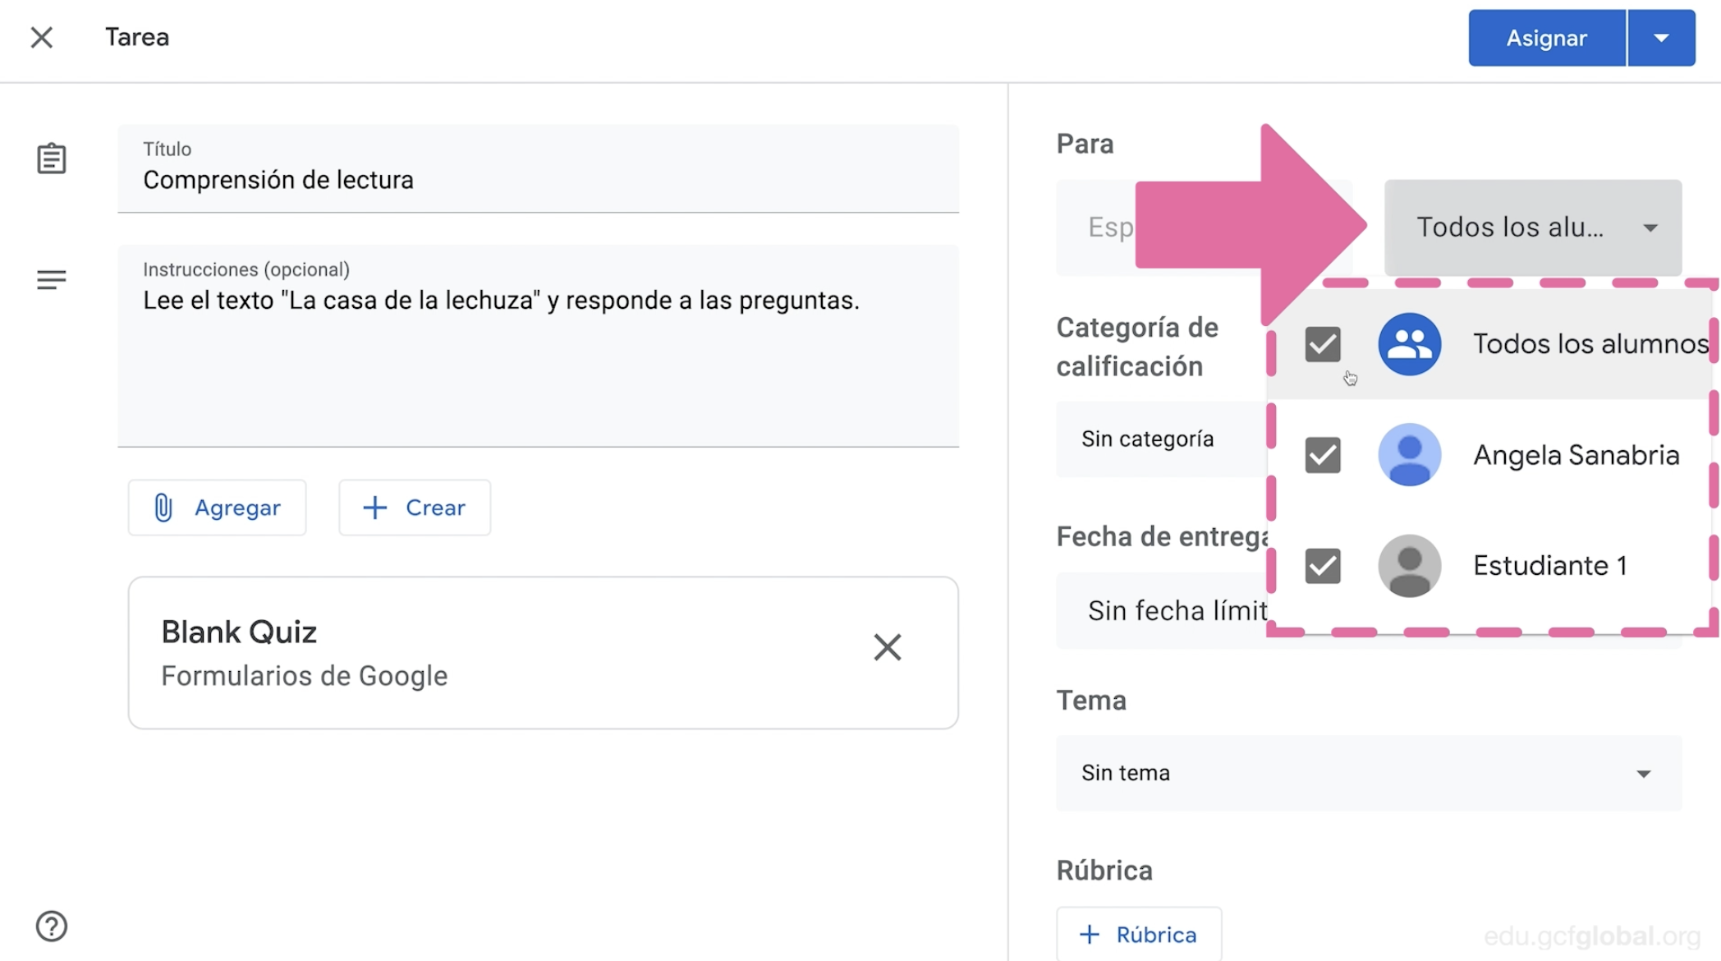Open the help question mark icon
The height and width of the screenshot is (961, 1721).
(51, 927)
